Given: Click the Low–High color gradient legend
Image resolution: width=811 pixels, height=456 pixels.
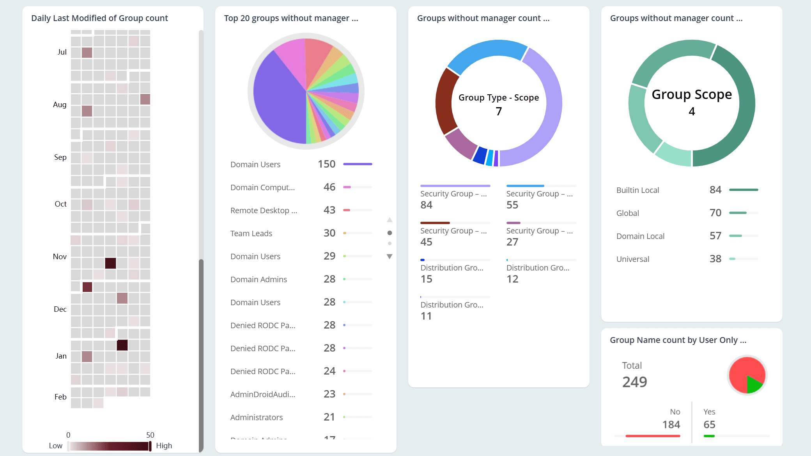Looking at the screenshot, I should (x=109, y=445).
